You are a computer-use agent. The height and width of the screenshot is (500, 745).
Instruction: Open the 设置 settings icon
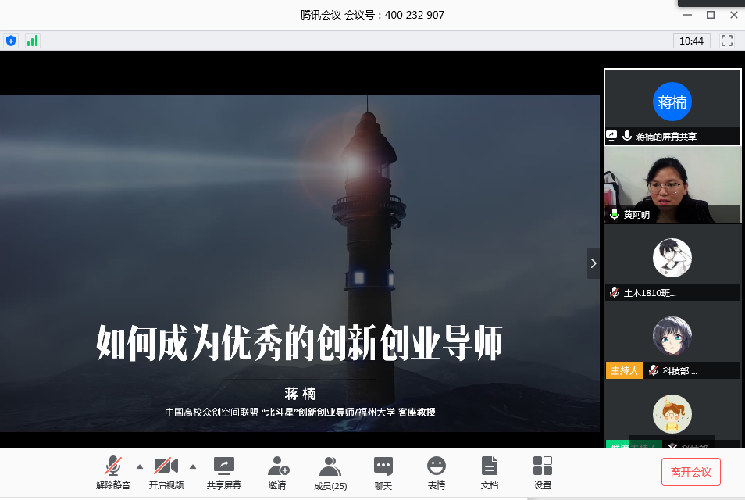pos(542,472)
